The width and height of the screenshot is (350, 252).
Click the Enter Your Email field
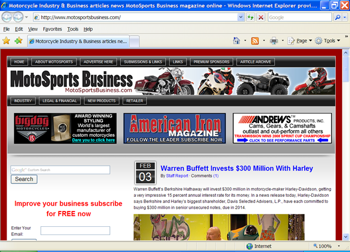pos(75,231)
